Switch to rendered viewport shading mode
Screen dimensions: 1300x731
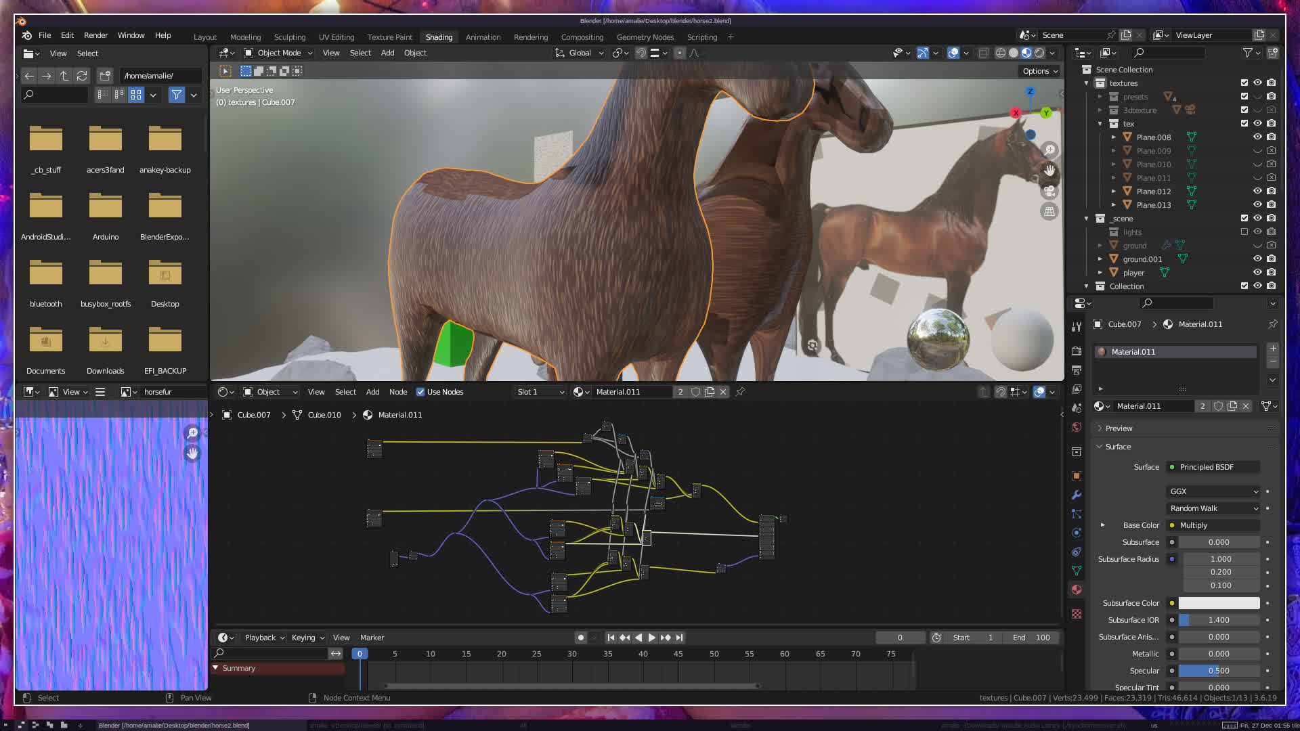coord(1040,53)
